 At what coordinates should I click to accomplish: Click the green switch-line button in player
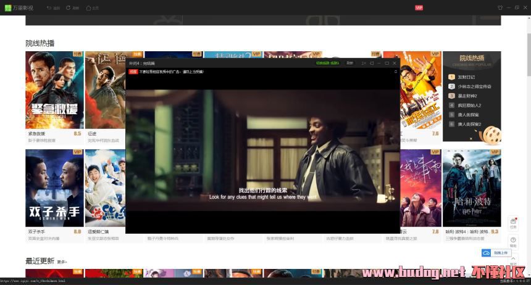pyautogui.click(x=327, y=63)
